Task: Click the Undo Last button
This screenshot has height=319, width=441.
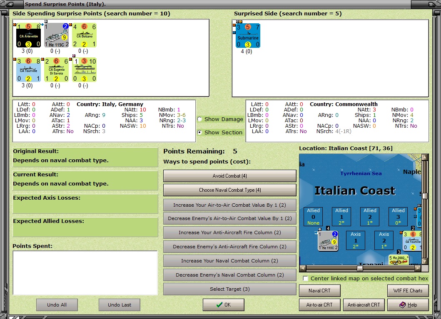Action: point(120,305)
